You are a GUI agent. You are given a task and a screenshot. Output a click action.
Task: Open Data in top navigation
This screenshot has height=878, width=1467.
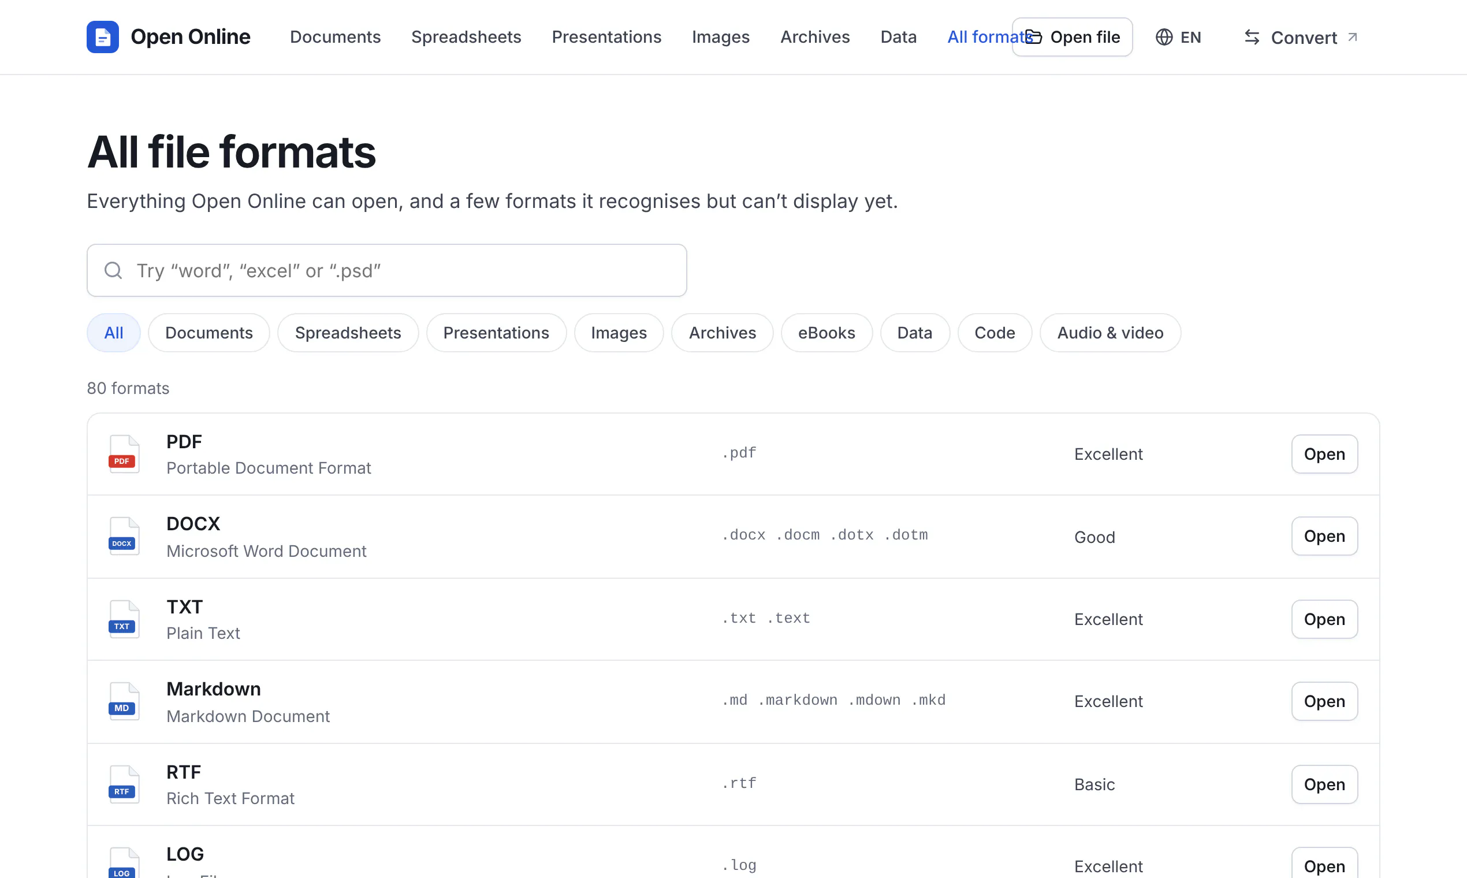pyautogui.click(x=898, y=37)
